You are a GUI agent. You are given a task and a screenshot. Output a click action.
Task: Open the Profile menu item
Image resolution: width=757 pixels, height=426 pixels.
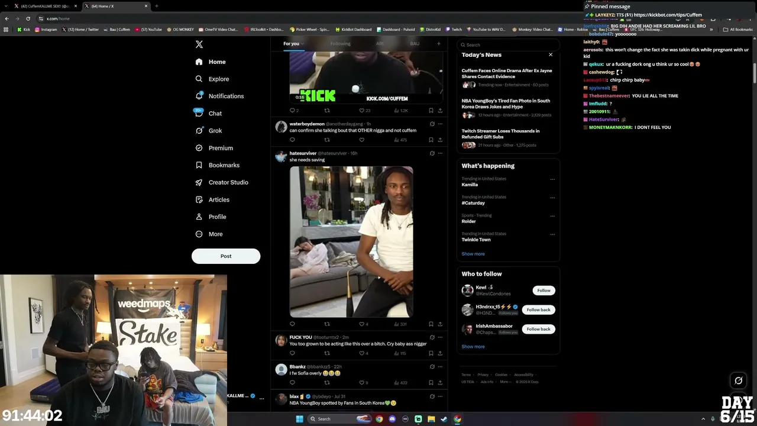[x=211, y=217]
